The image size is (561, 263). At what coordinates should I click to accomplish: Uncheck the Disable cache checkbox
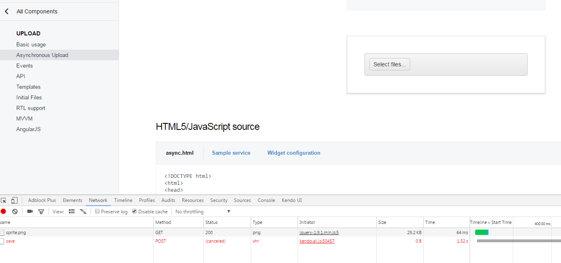coord(135,211)
